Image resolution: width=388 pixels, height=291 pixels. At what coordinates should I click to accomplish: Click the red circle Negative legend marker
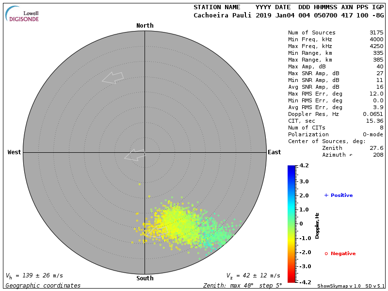point(326,254)
